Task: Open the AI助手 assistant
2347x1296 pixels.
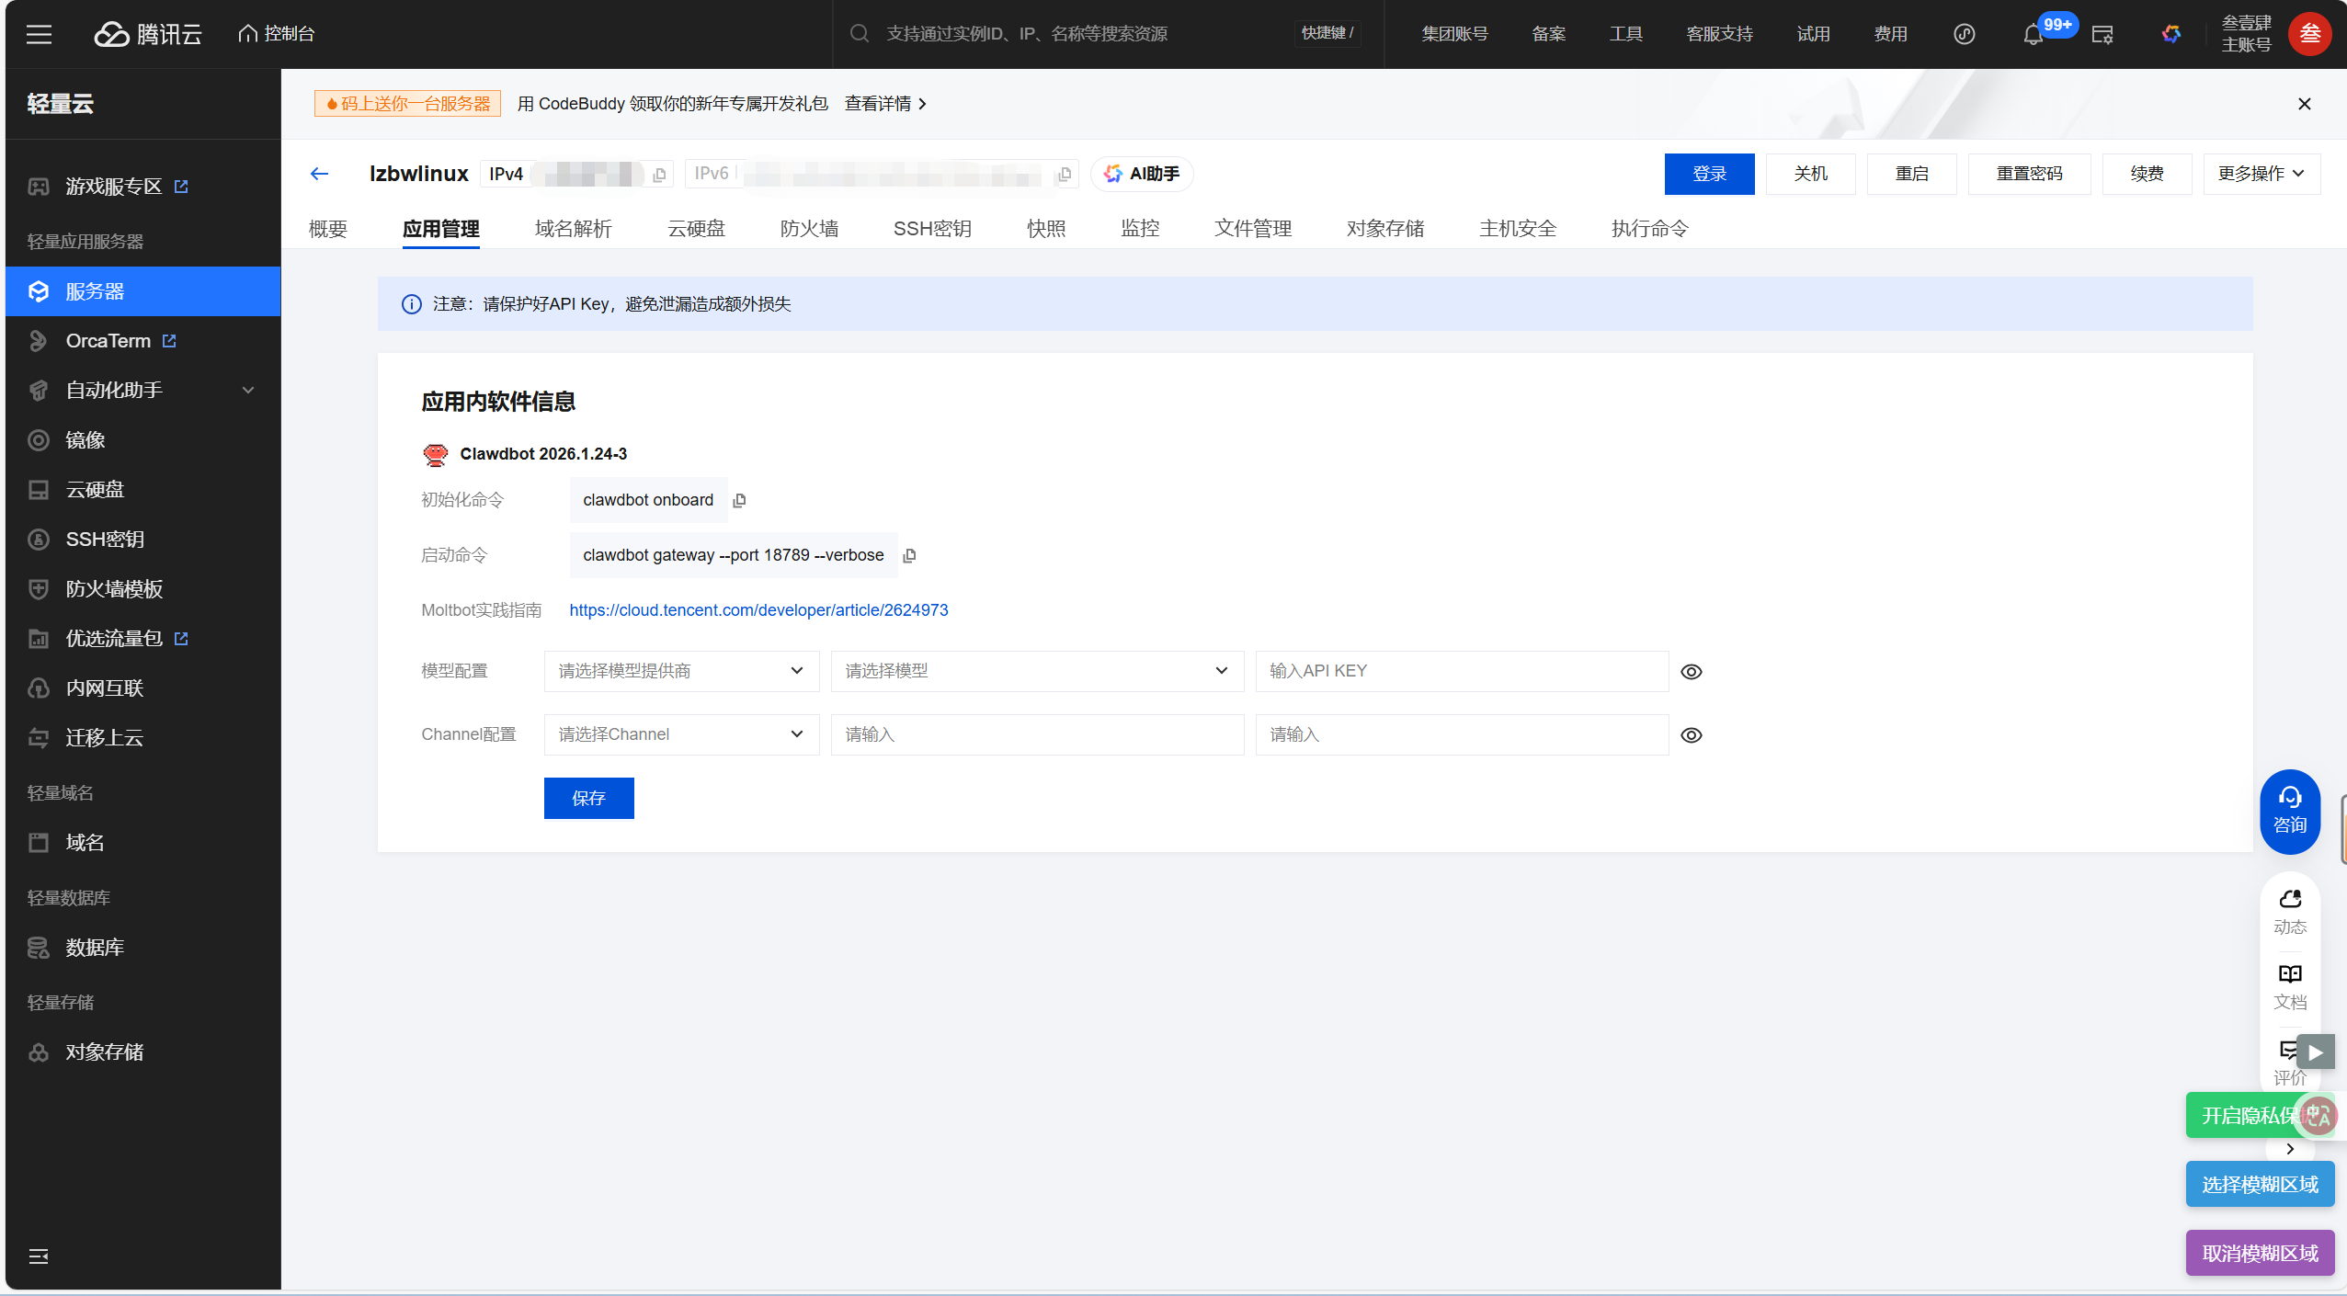Action: [1142, 174]
